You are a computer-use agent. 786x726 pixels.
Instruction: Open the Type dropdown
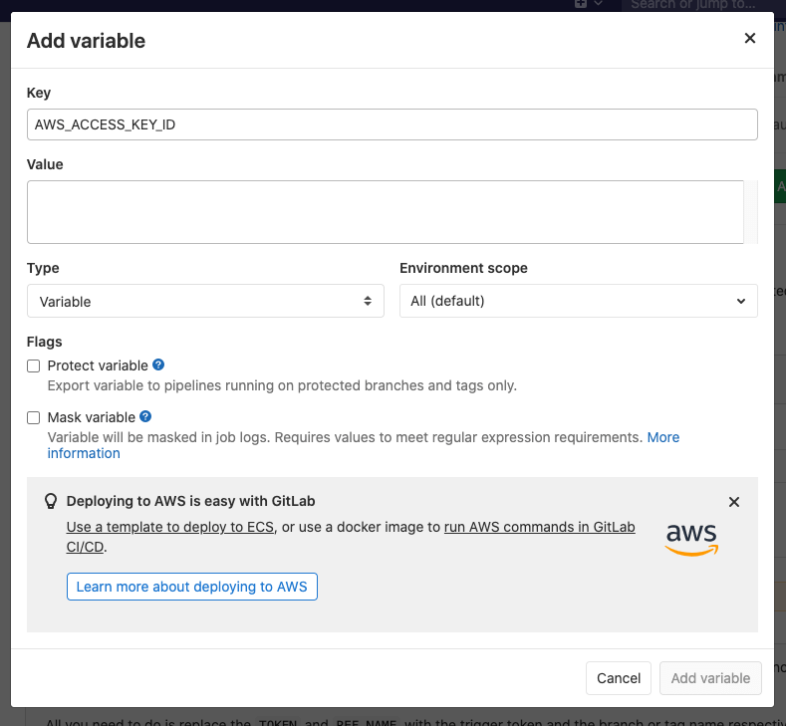coord(205,301)
